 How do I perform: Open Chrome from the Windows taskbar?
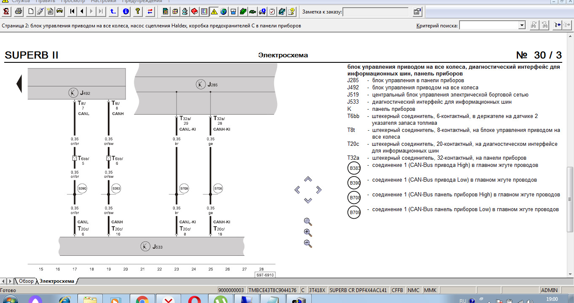click(x=142, y=300)
